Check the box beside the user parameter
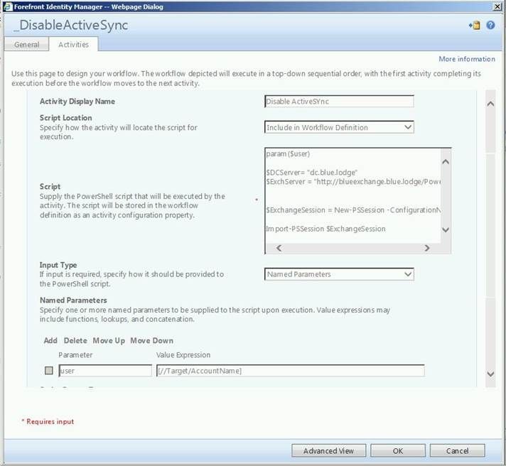 point(49,371)
